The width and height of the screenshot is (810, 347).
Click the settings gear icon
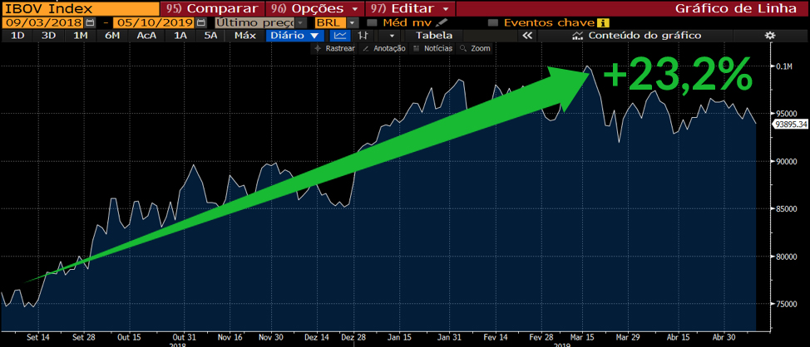(x=769, y=36)
